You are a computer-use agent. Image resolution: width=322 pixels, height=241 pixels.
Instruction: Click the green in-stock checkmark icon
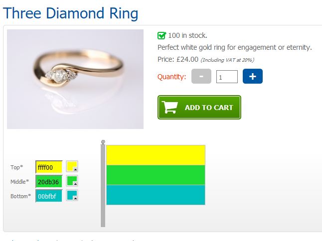point(161,35)
